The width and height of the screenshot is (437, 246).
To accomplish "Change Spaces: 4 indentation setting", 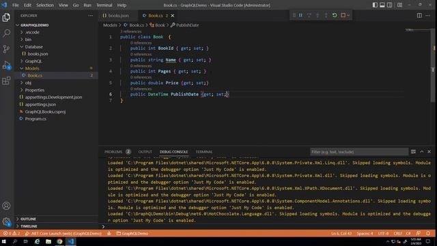I will (365, 234).
